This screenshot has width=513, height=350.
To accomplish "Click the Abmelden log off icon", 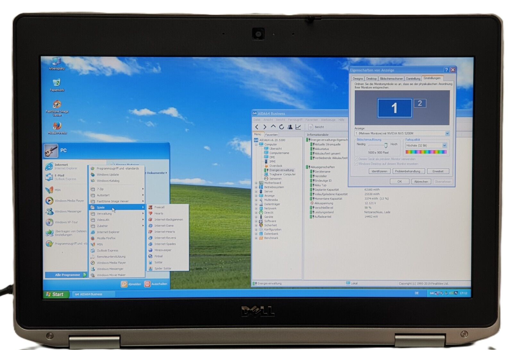I will pos(124,284).
